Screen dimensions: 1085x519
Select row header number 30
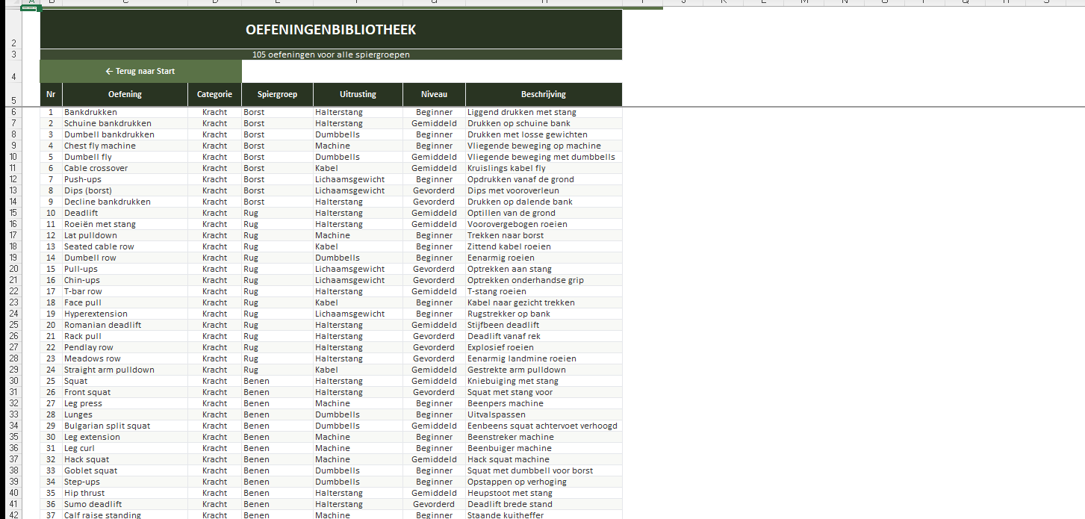pyautogui.click(x=13, y=381)
